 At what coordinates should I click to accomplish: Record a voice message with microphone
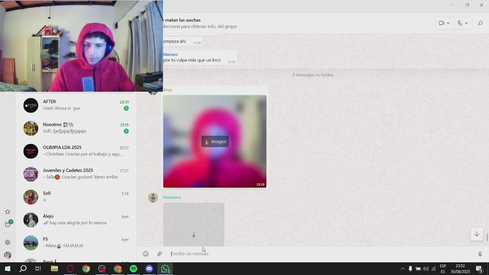tap(480, 254)
